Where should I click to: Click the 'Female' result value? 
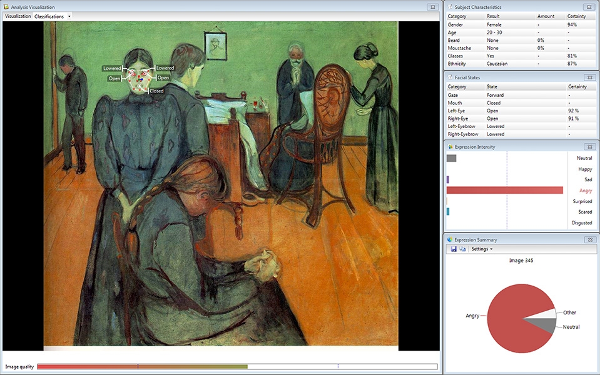point(494,24)
